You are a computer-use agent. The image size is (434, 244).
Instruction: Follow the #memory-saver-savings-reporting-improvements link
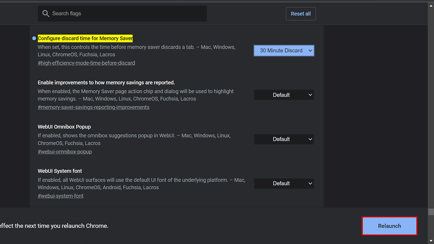93,107
